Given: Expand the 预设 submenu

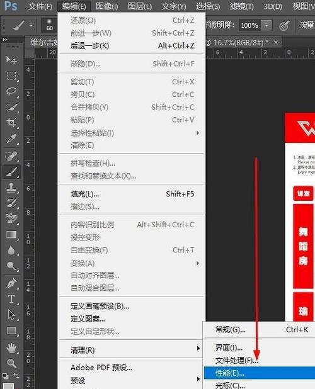Looking at the screenshot, I should pyautogui.click(x=198, y=379).
